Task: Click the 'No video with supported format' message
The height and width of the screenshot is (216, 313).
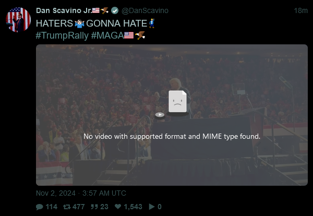Action: tap(172, 136)
